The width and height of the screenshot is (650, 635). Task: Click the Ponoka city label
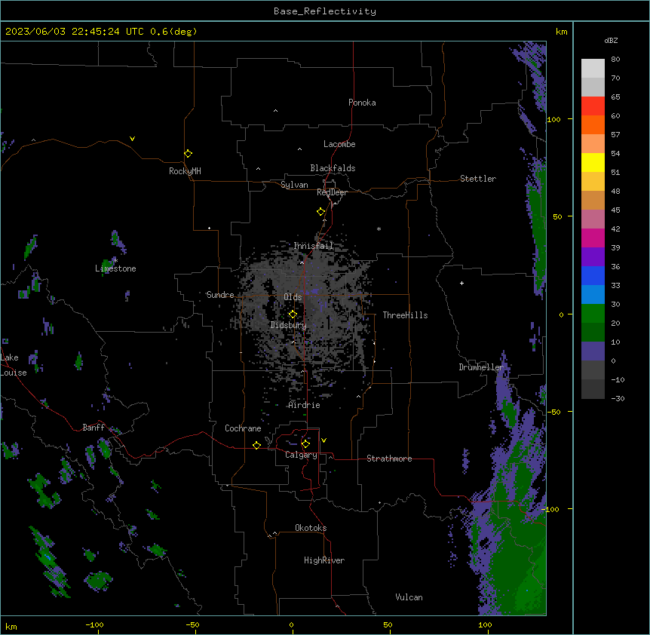click(362, 103)
